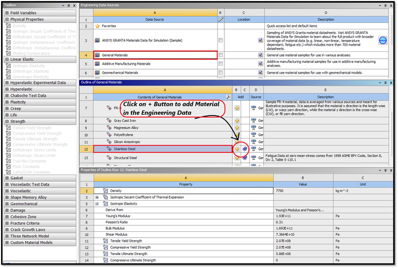Click filter icon in Contents of General Materials header
The image size is (398, 268).
(x=228, y=97)
